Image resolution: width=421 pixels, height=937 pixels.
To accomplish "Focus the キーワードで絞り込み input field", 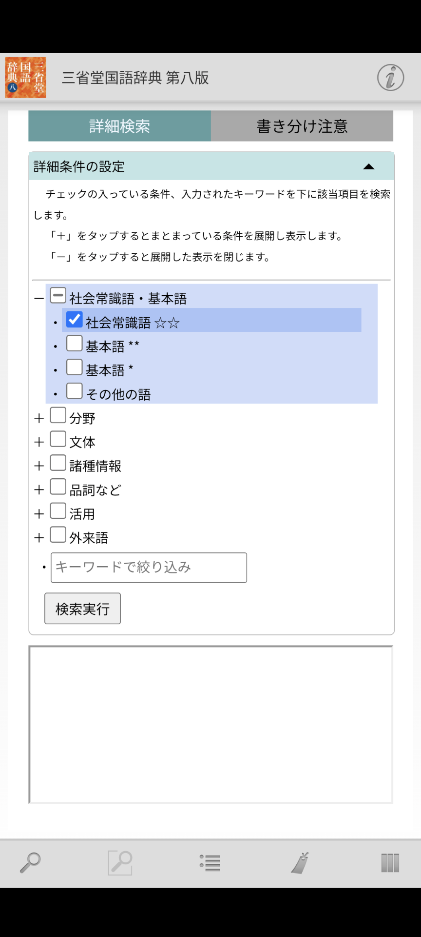I will coord(149,567).
